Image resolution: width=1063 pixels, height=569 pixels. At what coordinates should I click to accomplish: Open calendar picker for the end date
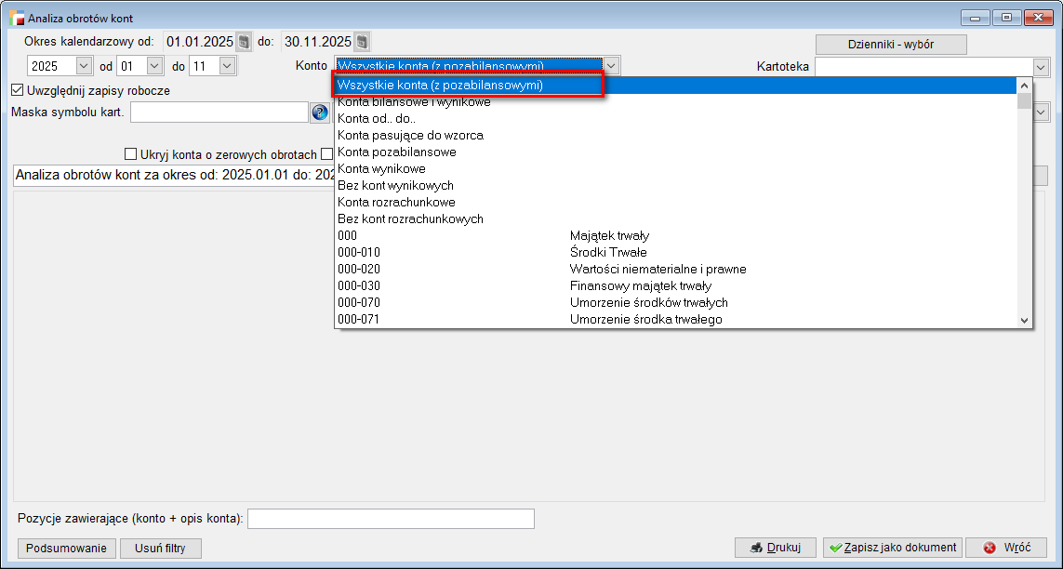point(362,42)
